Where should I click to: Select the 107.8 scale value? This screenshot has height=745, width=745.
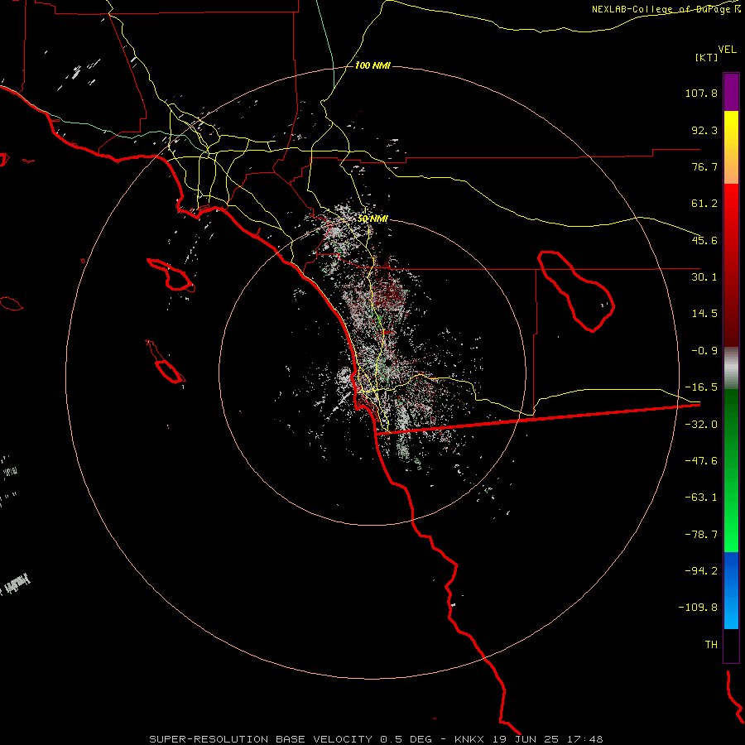click(x=701, y=93)
